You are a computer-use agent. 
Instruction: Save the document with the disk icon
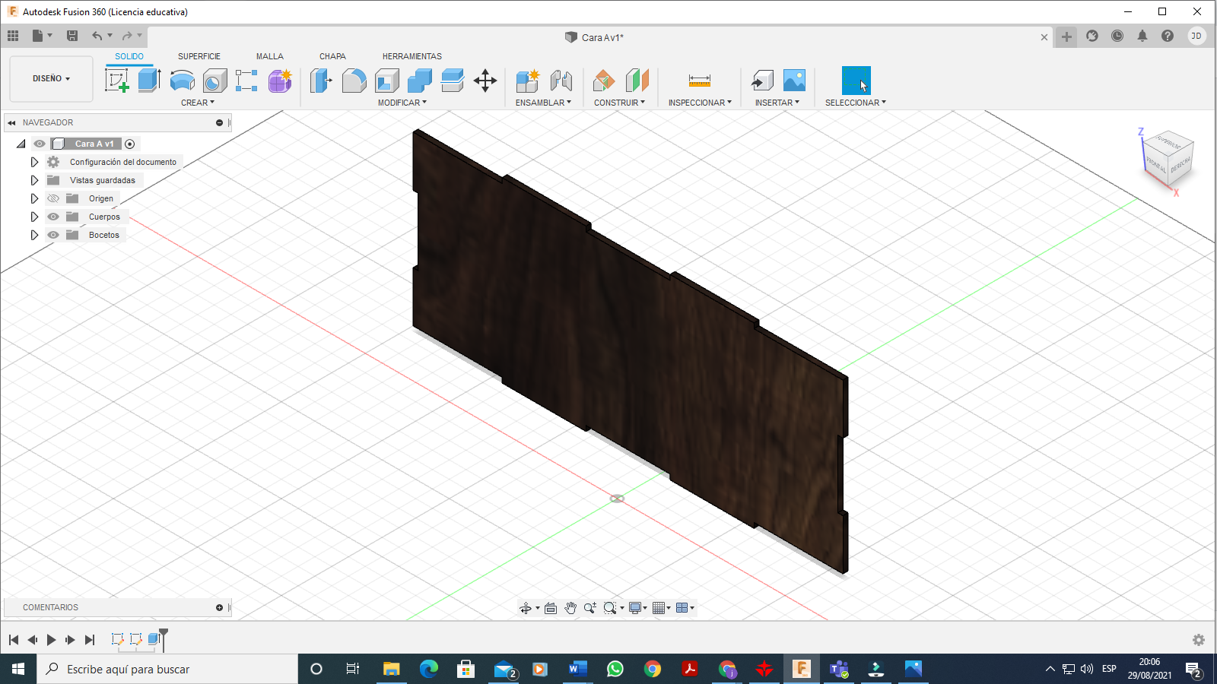click(72, 36)
